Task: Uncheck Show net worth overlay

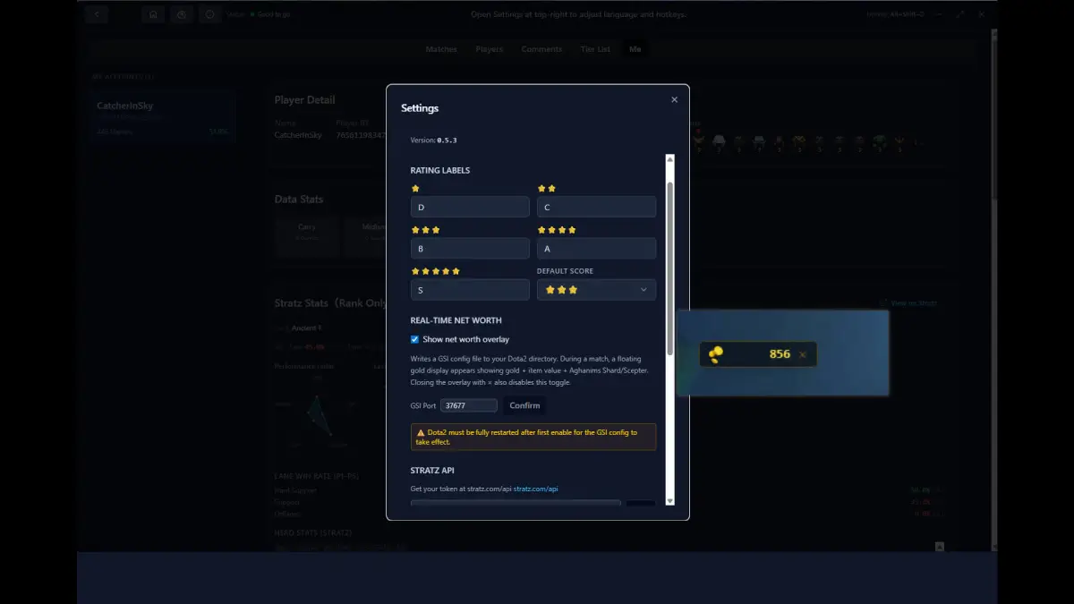Action: [x=414, y=339]
